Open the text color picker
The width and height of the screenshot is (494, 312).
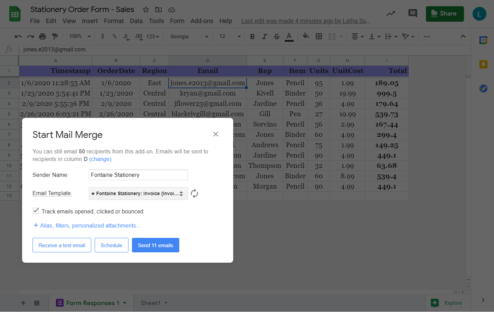pos(289,37)
